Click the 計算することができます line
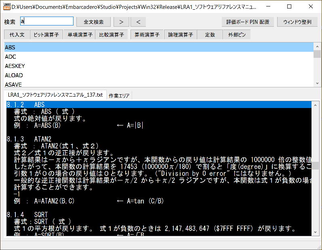The height and width of the screenshot is (250, 322). click(x=53, y=187)
